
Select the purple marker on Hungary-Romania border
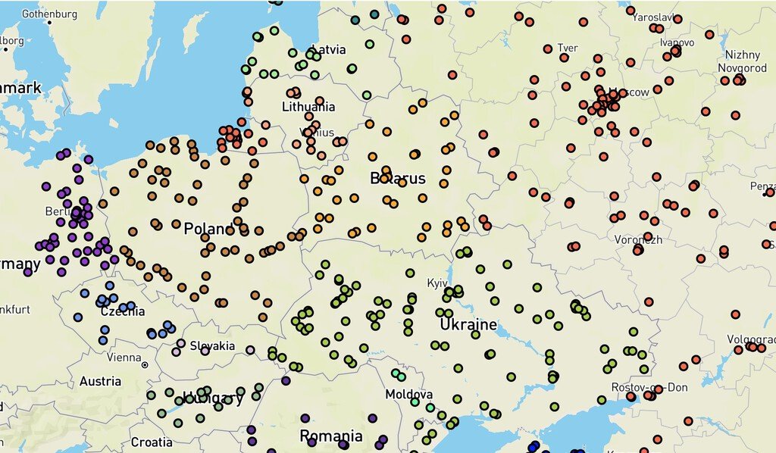(286, 380)
